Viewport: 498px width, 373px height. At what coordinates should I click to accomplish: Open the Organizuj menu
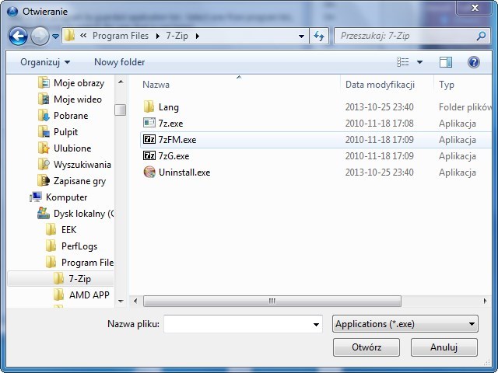tap(45, 62)
